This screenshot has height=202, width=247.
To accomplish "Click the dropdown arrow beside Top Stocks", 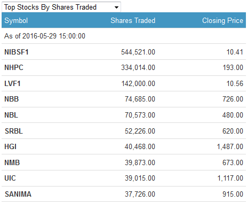I will 116,7.
